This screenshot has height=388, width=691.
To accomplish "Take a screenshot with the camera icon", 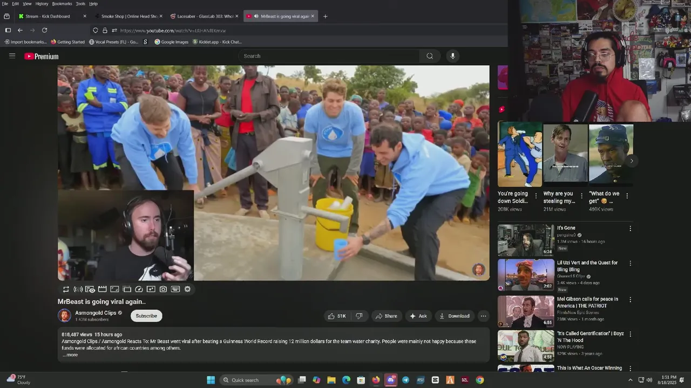I will tap(163, 289).
